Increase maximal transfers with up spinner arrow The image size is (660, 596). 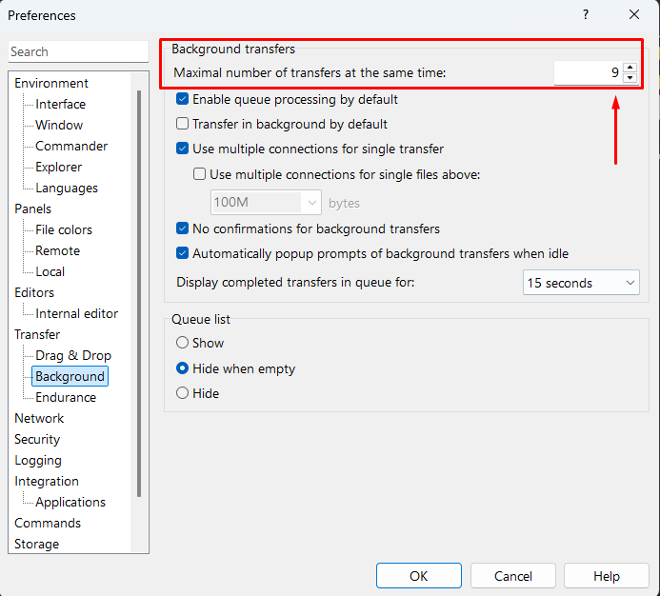630,67
